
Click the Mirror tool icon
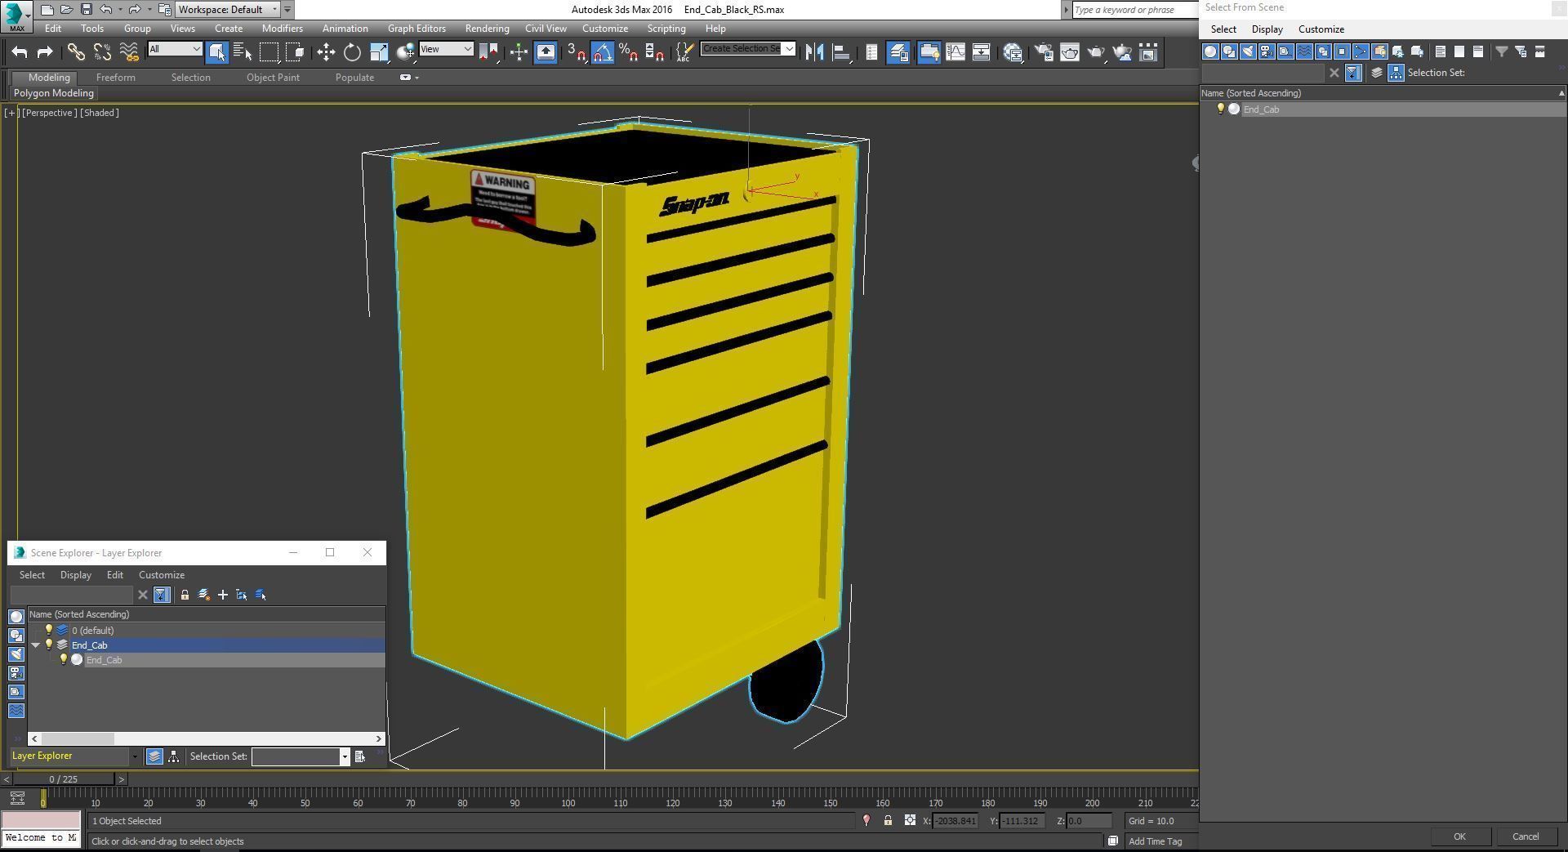(814, 52)
